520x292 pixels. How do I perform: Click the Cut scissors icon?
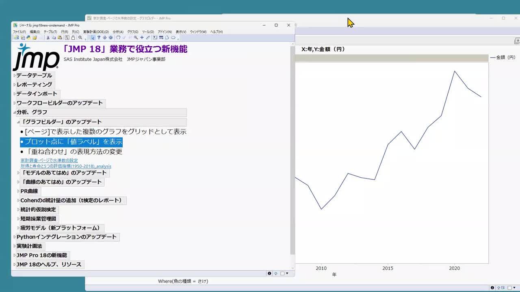point(48,37)
